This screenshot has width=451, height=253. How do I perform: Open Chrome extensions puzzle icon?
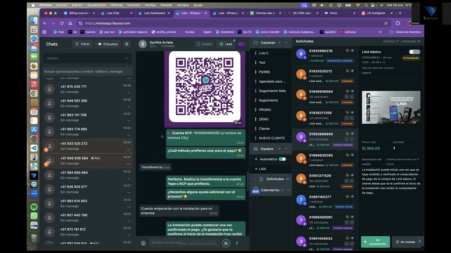[398, 23]
